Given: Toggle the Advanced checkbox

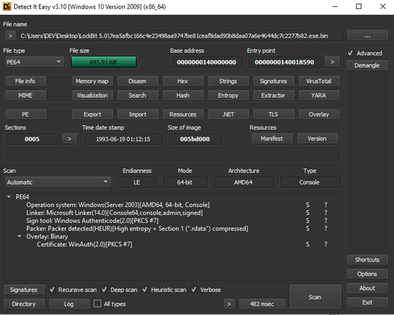Looking at the screenshot, I should click(352, 53).
